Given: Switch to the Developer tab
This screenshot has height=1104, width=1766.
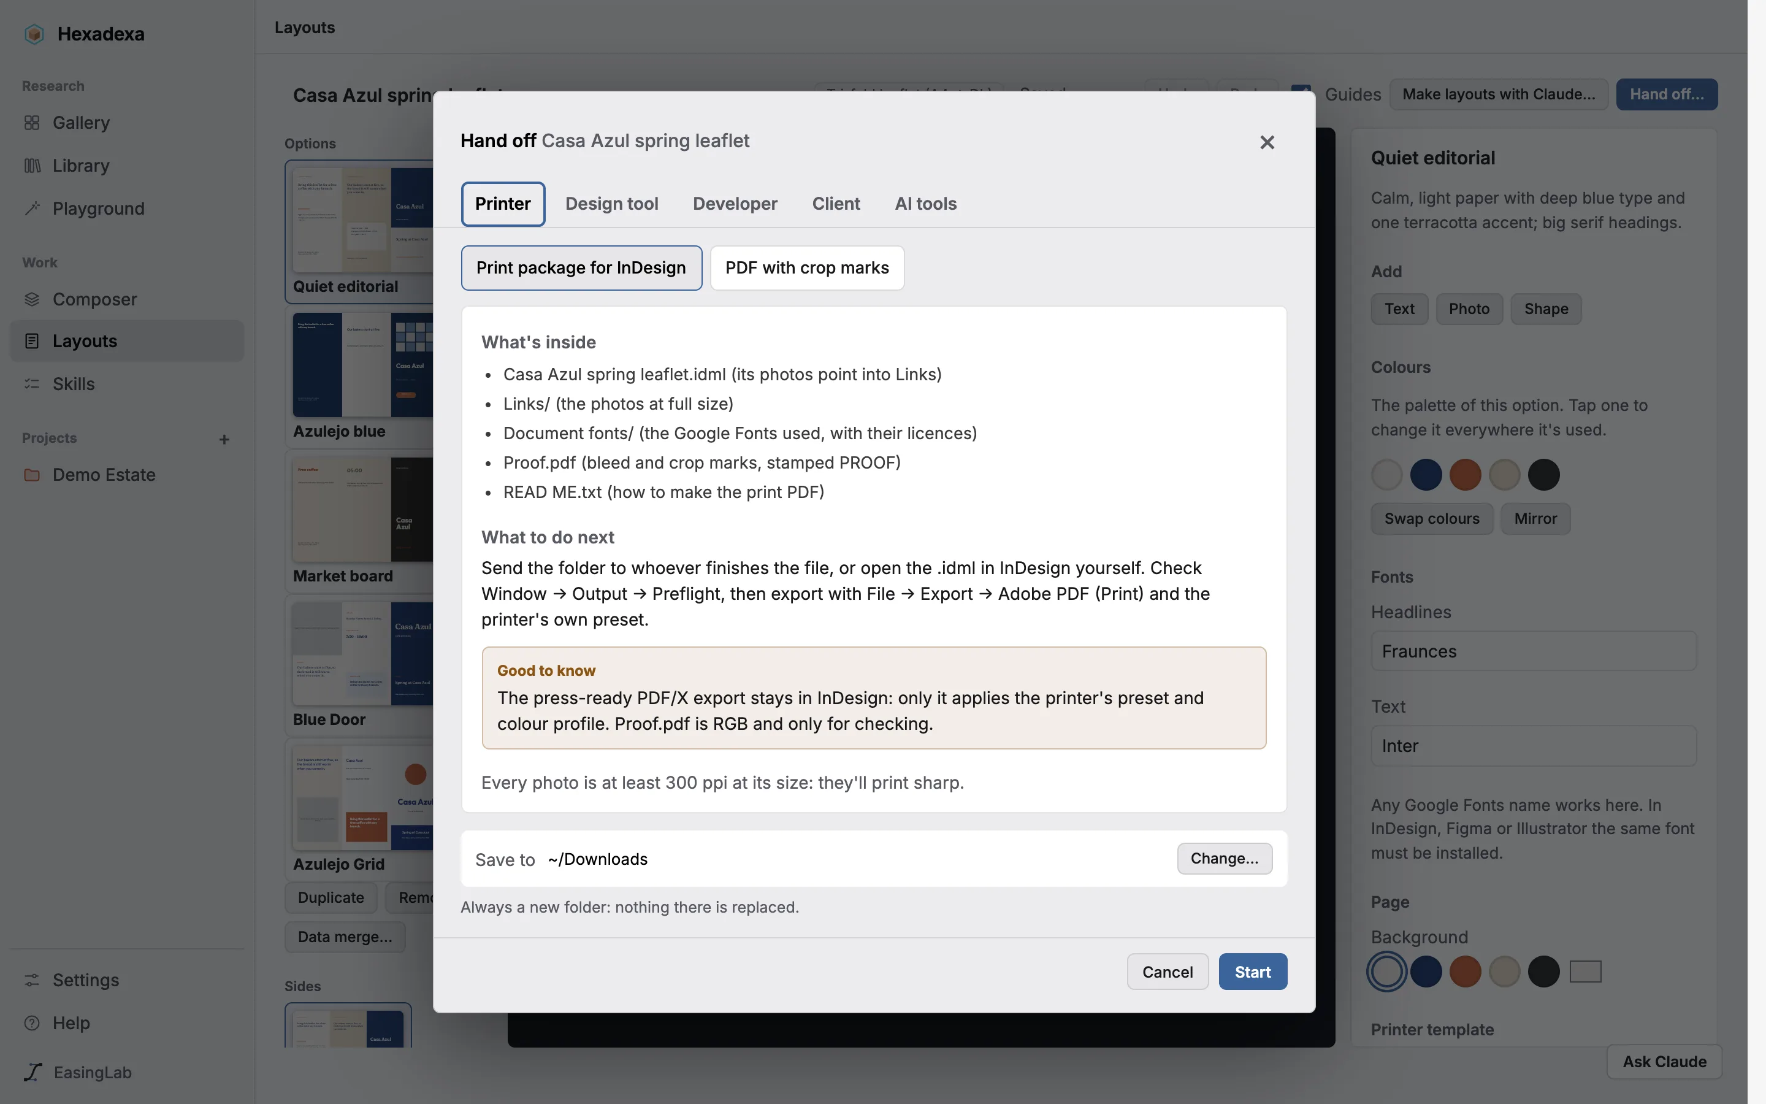Looking at the screenshot, I should [x=735, y=204].
